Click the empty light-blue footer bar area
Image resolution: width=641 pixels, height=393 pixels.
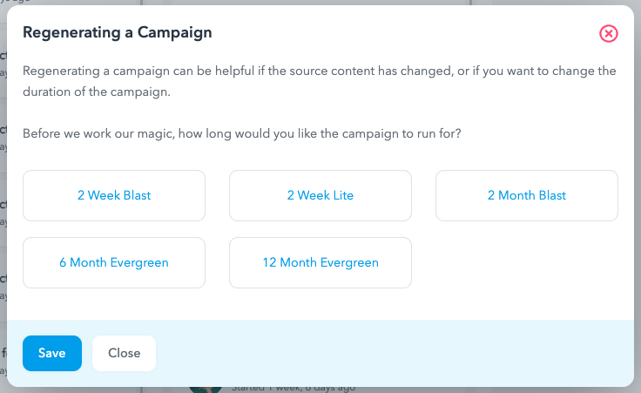point(393,353)
